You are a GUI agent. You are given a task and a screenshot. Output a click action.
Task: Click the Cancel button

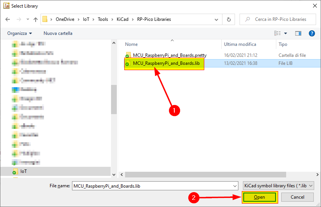point(298,197)
